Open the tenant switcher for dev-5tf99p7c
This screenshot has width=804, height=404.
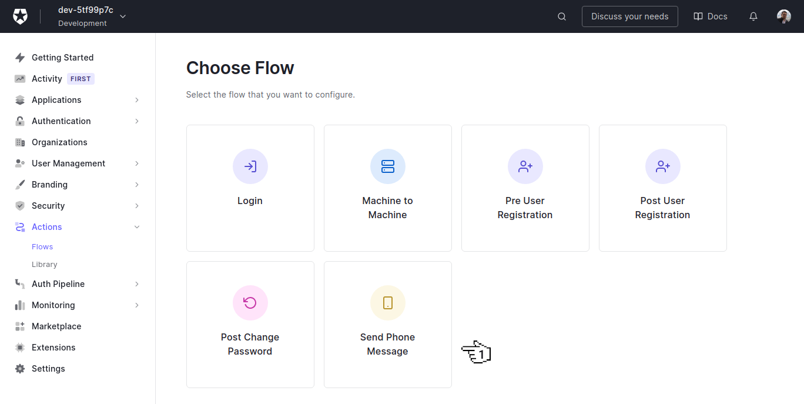[x=122, y=16]
